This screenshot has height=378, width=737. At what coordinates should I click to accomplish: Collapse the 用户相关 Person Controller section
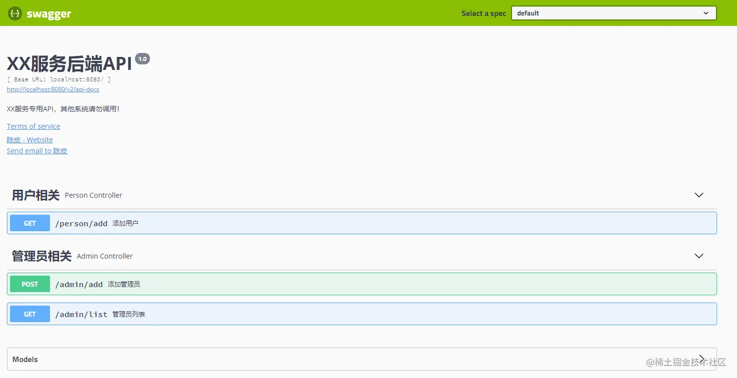coord(699,195)
